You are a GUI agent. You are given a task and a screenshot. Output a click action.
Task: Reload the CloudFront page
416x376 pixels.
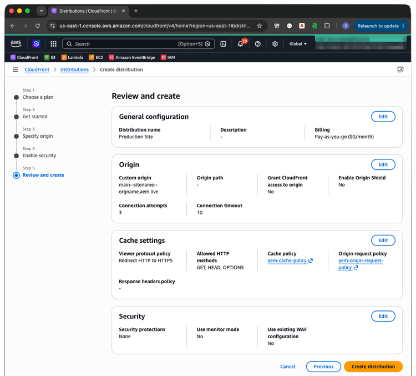pyautogui.click(x=38, y=26)
